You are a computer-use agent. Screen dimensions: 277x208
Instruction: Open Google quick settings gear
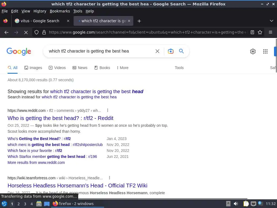[253, 51]
